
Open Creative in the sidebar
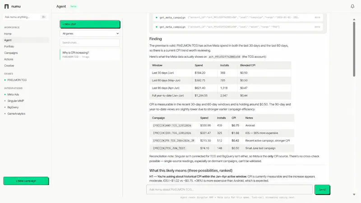(9, 65)
